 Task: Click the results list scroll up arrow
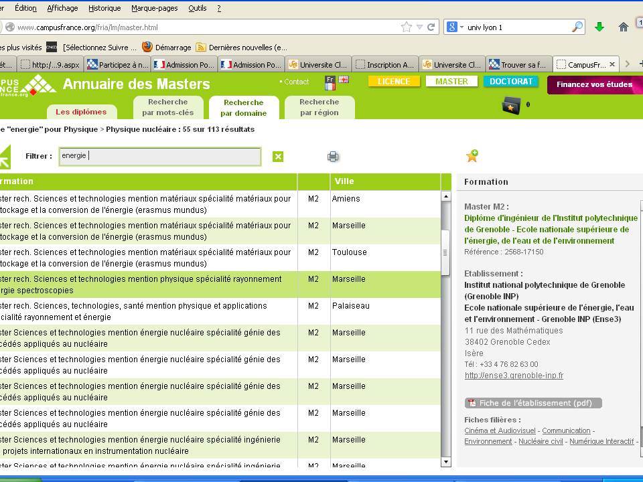click(x=446, y=196)
